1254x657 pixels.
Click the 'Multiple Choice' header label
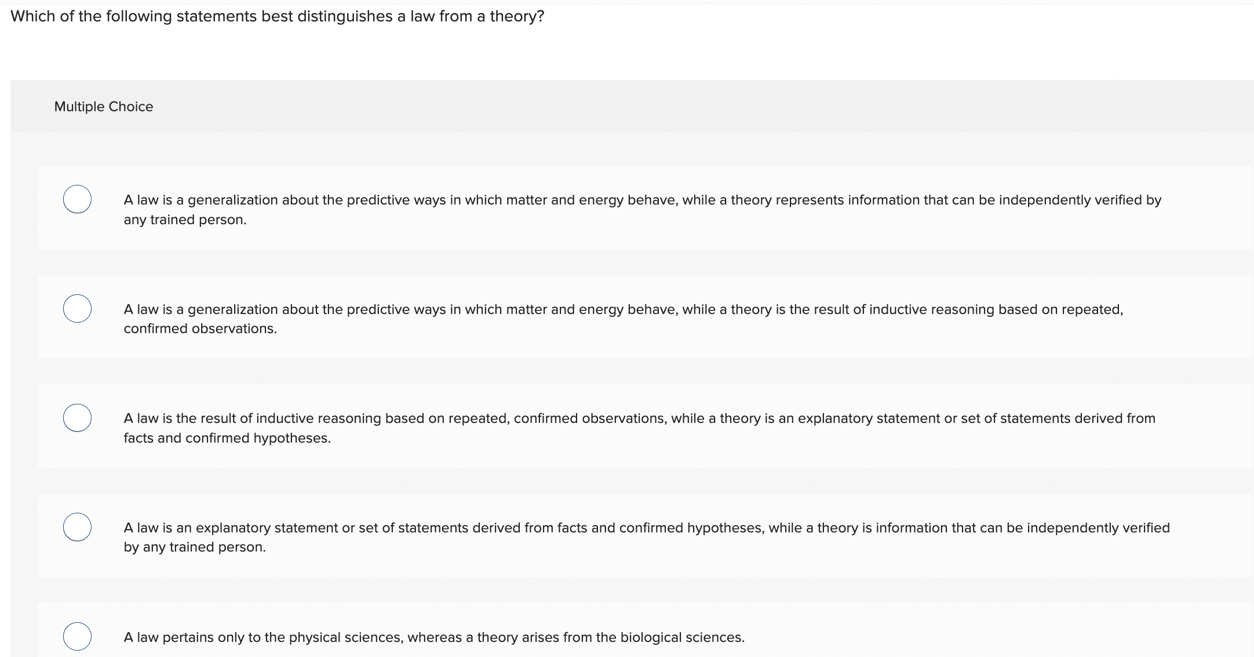pos(104,106)
